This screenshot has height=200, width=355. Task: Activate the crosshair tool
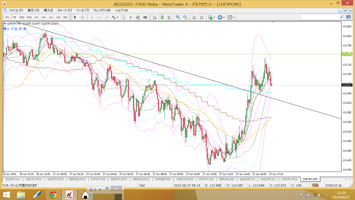pyautogui.click(x=82, y=17)
